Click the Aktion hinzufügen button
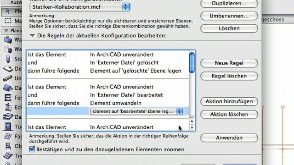This screenshot has height=165, width=294. [x=229, y=101]
